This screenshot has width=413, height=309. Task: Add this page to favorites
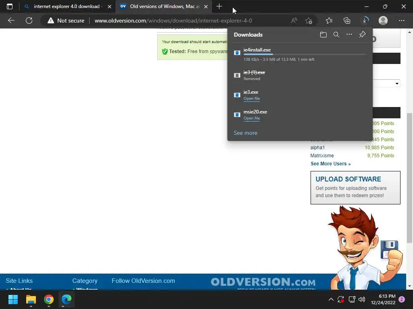click(x=309, y=21)
